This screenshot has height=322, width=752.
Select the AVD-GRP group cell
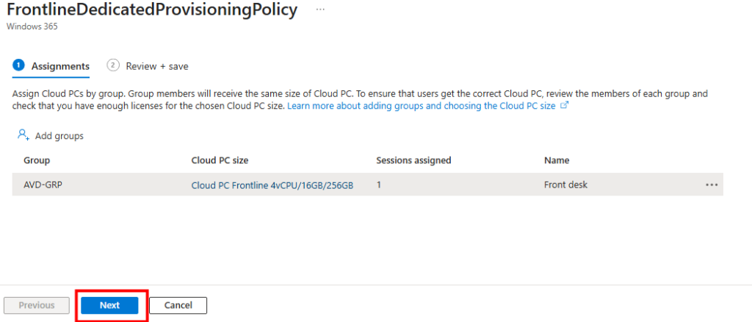pyautogui.click(x=43, y=185)
